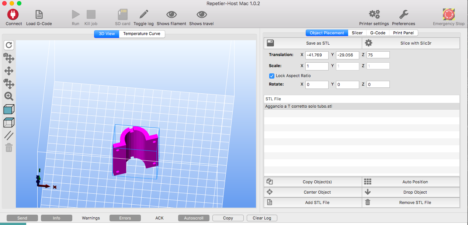Toggle the Warnings log filter

click(x=91, y=218)
